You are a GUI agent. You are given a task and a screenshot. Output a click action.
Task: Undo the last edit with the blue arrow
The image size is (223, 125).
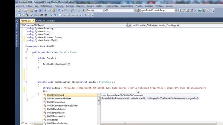click(x=59, y=10)
